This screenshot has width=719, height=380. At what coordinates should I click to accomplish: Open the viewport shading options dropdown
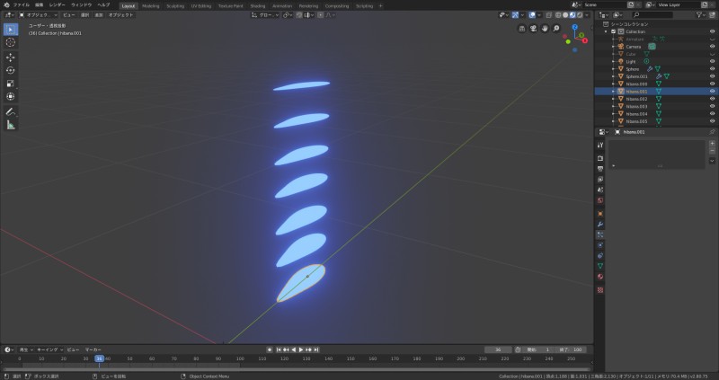tap(587, 15)
